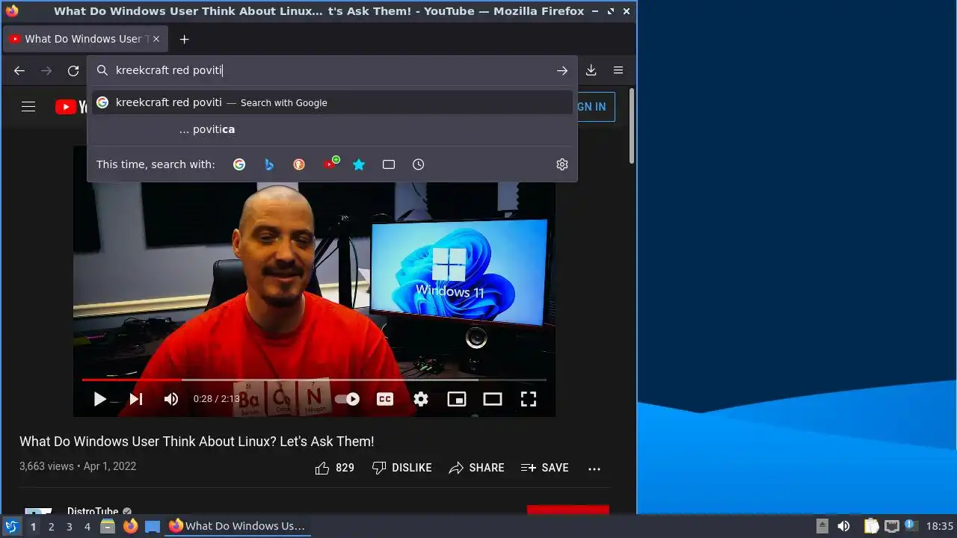Select the video title text

(197, 442)
